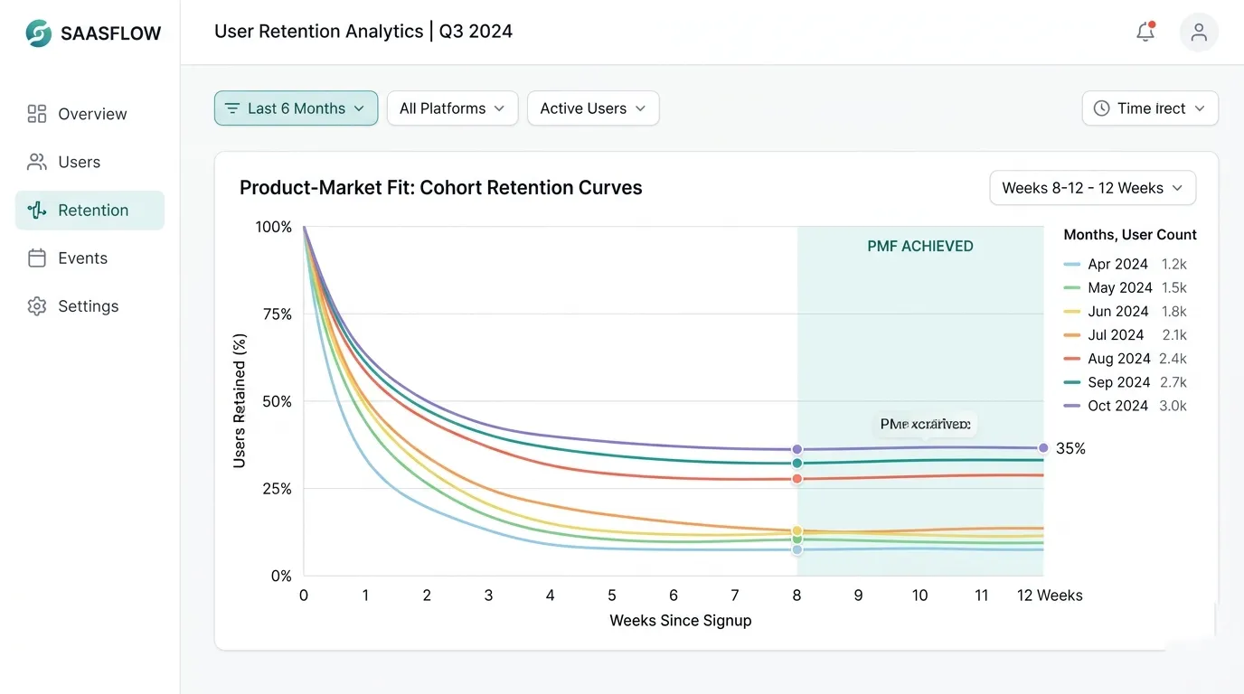This screenshot has width=1244, height=694.
Task: Click the PMF ACHIEVED region label
Action: coord(920,246)
